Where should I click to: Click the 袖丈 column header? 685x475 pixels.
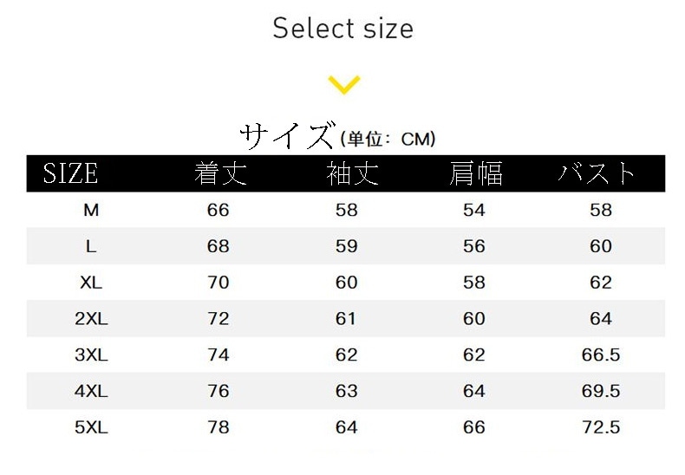tap(351, 173)
